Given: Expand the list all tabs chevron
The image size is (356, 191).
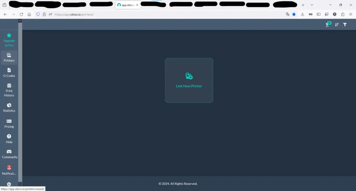Looking at the screenshot, I should pyautogui.click(x=312, y=5).
